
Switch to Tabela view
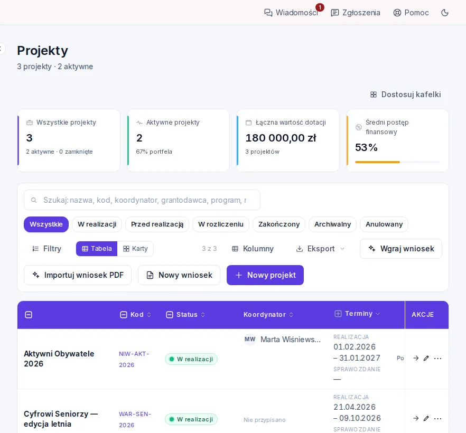97,249
